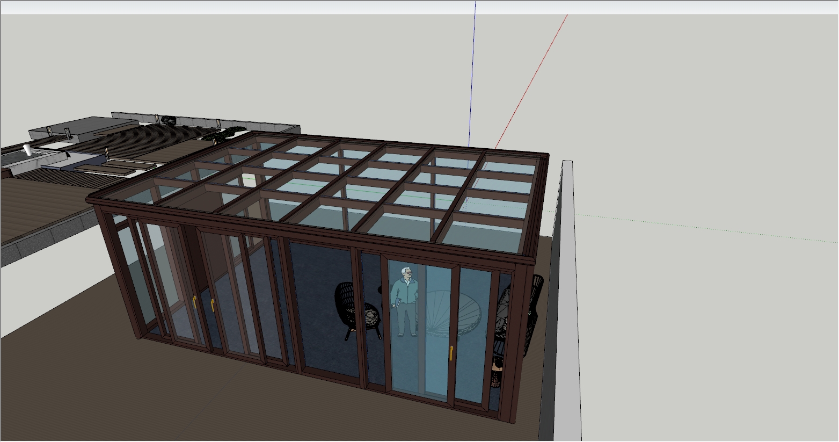The width and height of the screenshot is (839, 442).
Task: Click the leftmost gold door handle
Action: (x=194, y=302)
